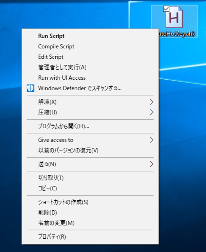Expand the 圧縮(U) submenu arrow

point(151,112)
